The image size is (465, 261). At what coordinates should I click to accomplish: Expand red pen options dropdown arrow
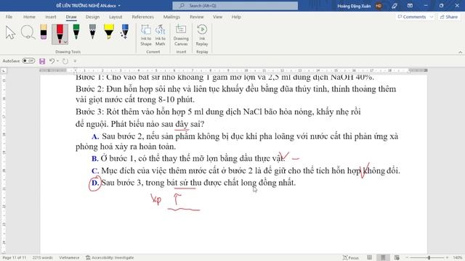click(x=65, y=42)
